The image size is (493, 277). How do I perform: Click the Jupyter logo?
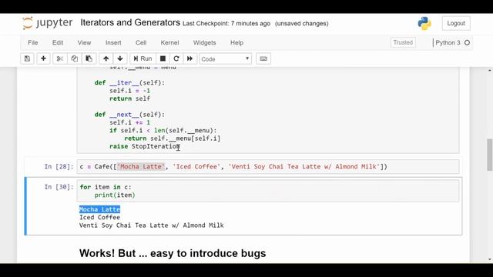point(47,23)
